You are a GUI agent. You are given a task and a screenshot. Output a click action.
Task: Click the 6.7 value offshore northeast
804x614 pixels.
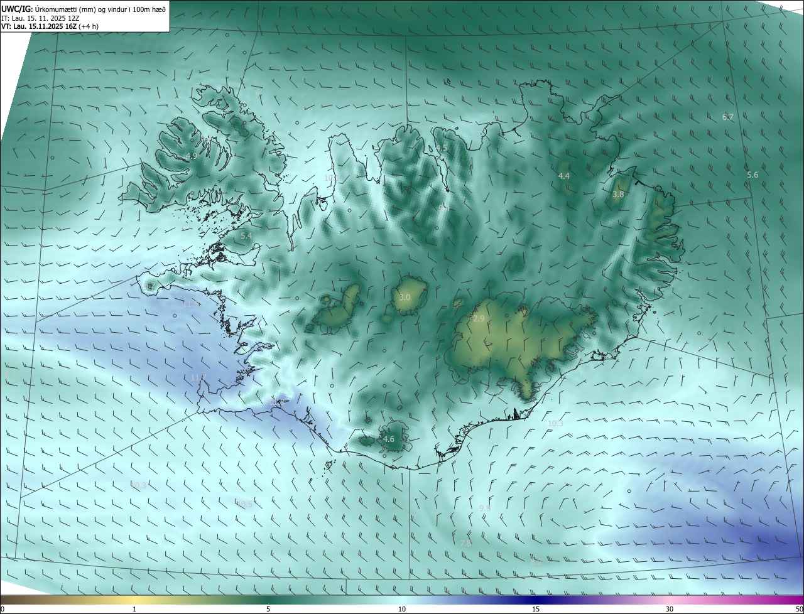coord(728,117)
